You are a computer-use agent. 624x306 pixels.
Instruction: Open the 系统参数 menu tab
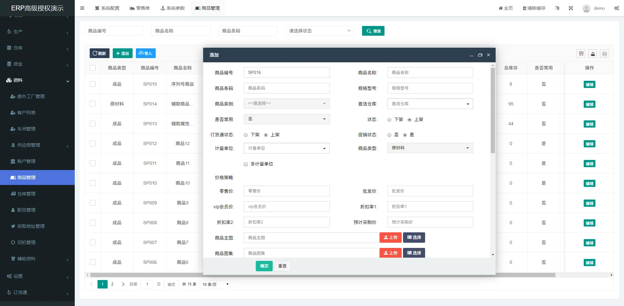click(173, 8)
